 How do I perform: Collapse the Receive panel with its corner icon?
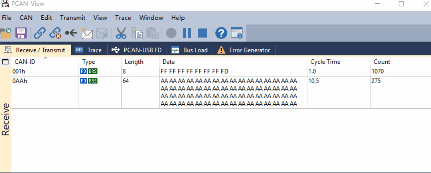pyautogui.click(x=5, y=62)
